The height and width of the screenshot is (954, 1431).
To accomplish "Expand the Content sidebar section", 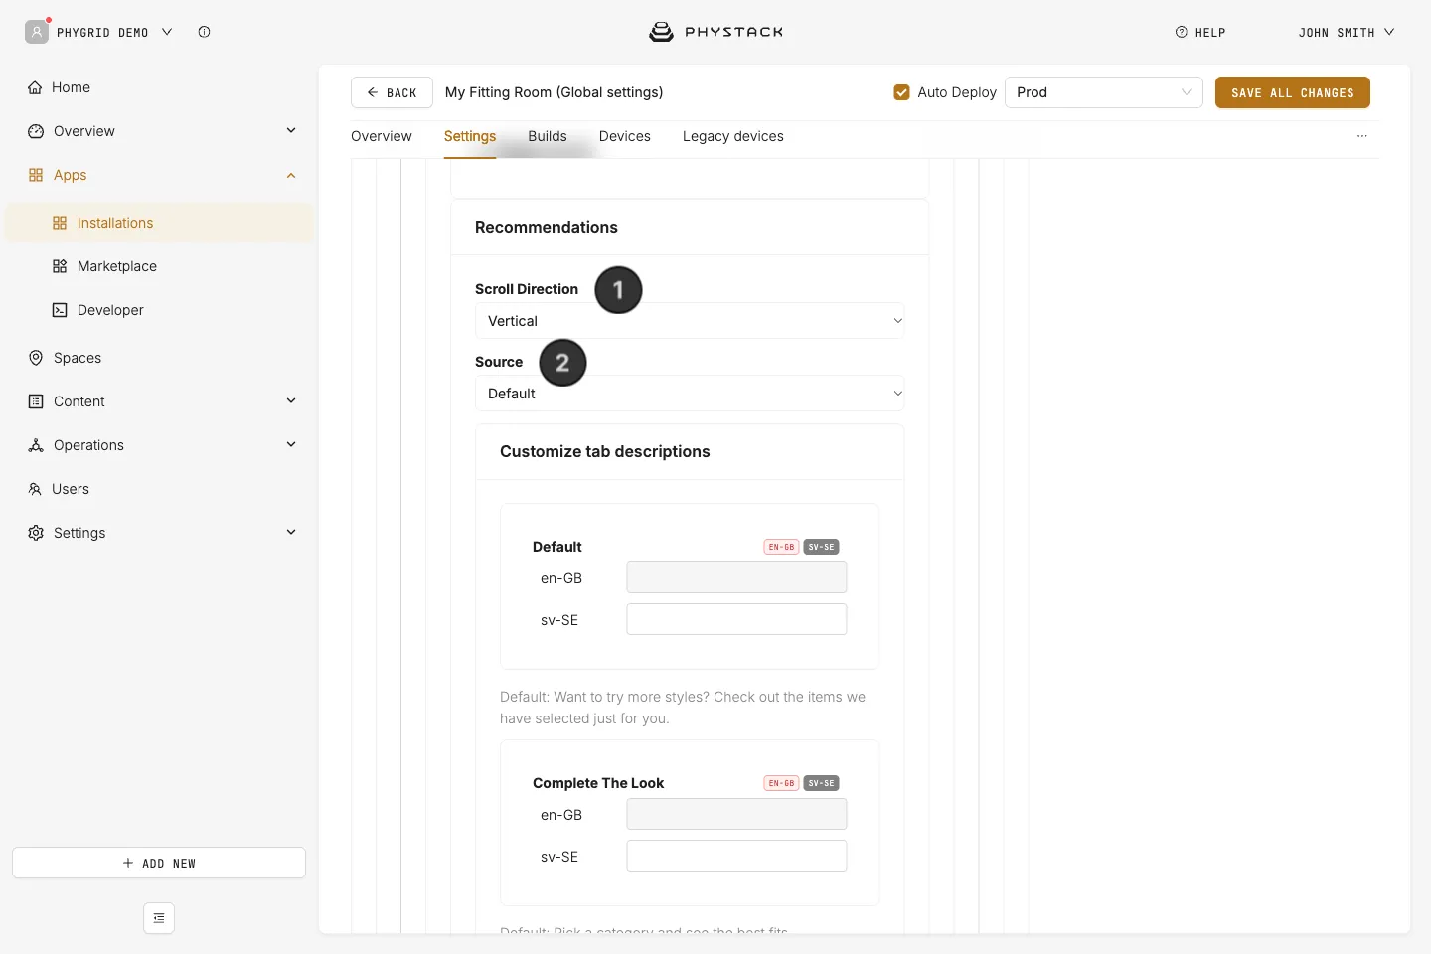I will [x=291, y=401].
